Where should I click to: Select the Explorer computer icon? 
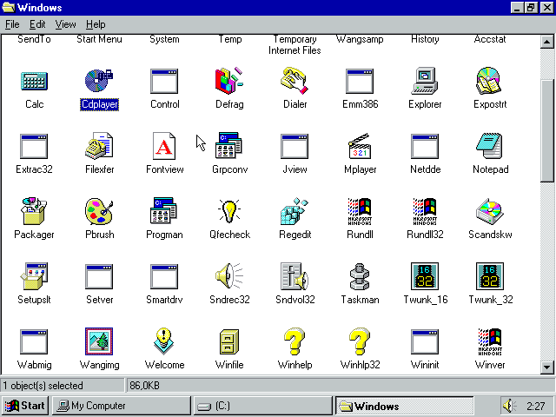(425, 81)
